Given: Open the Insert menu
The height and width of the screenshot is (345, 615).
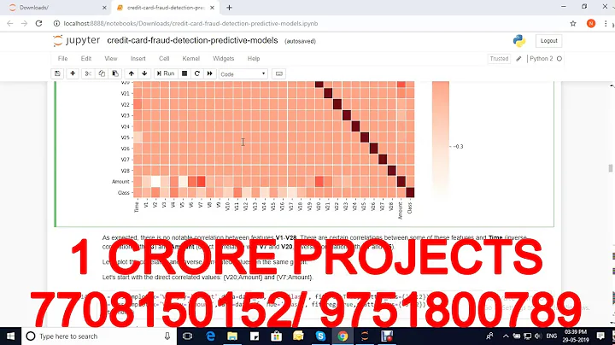Looking at the screenshot, I should point(138,58).
